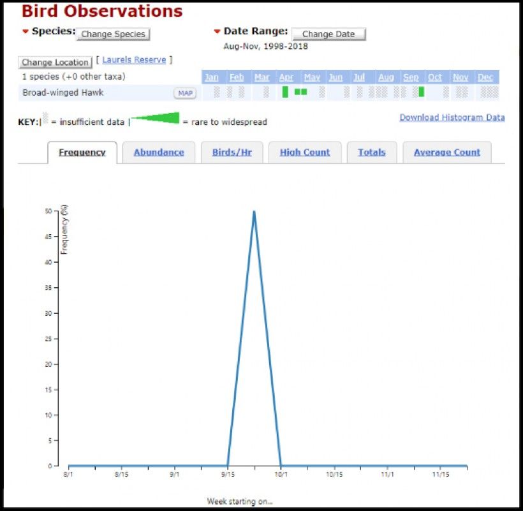Select the Mar month header

coord(261,77)
